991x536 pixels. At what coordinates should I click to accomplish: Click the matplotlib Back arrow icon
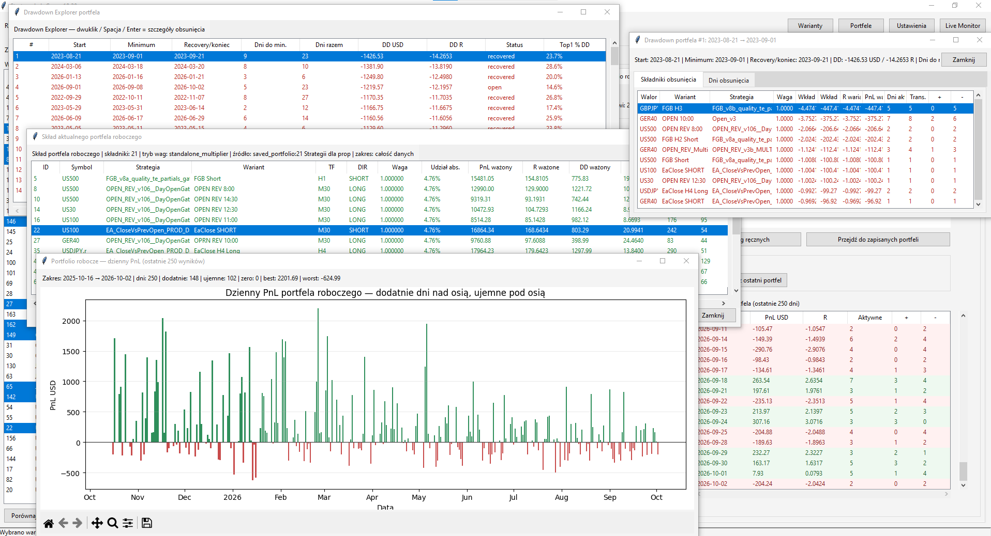[x=64, y=523]
